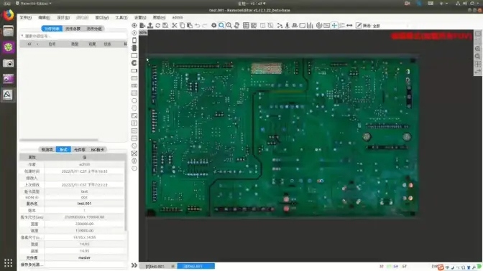The image size is (483, 271).
Task: Select the highlighted magnifier zoom tool
Action: tap(221, 26)
